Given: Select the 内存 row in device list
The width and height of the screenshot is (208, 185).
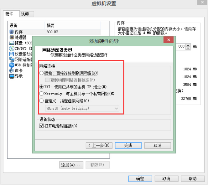Looking at the screenshot, I should click(54, 32).
